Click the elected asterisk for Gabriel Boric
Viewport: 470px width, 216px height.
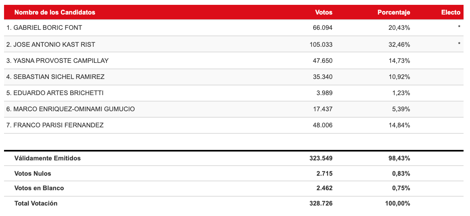(x=459, y=28)
